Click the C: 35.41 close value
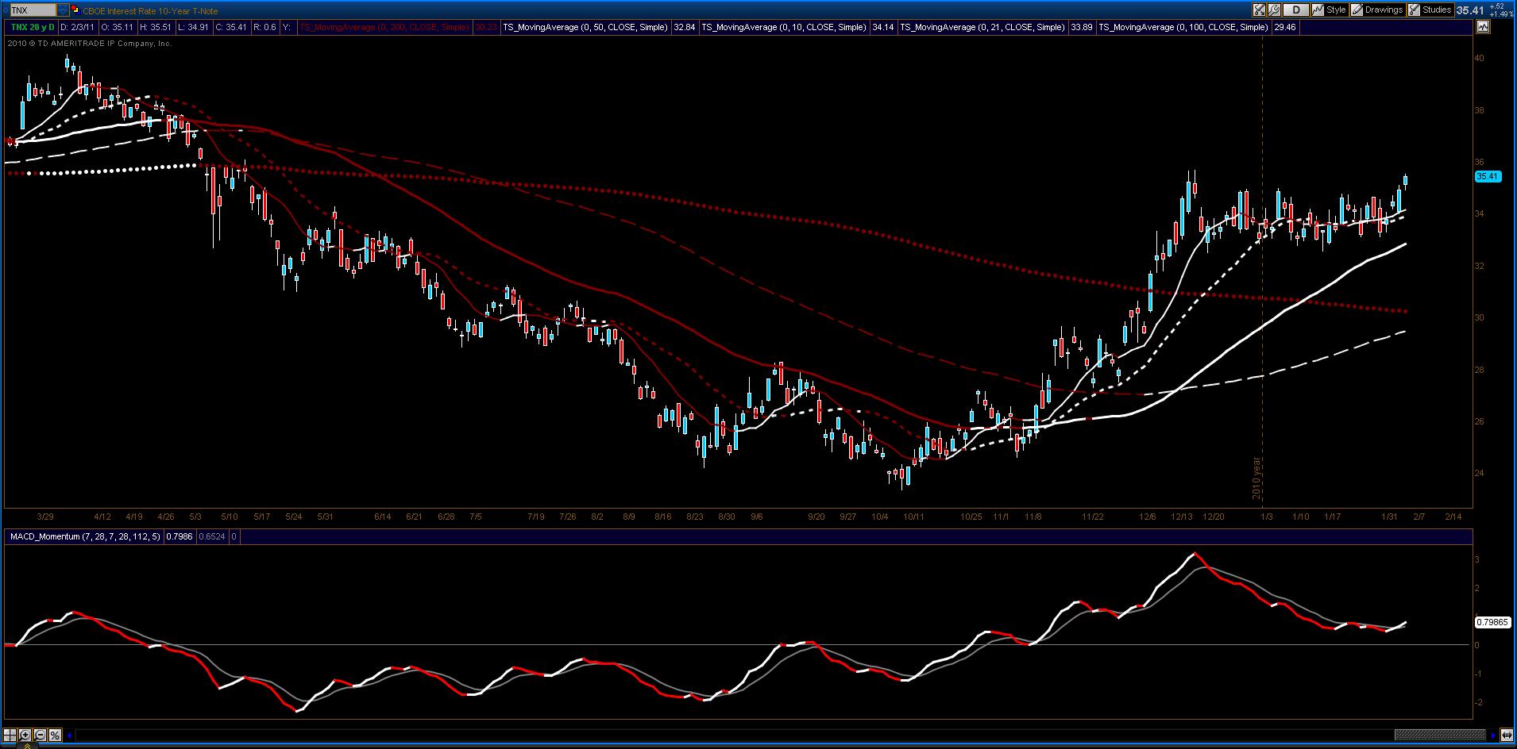Image resolution: width=1517 pixels, height=749 pixels. pos(232,27)
